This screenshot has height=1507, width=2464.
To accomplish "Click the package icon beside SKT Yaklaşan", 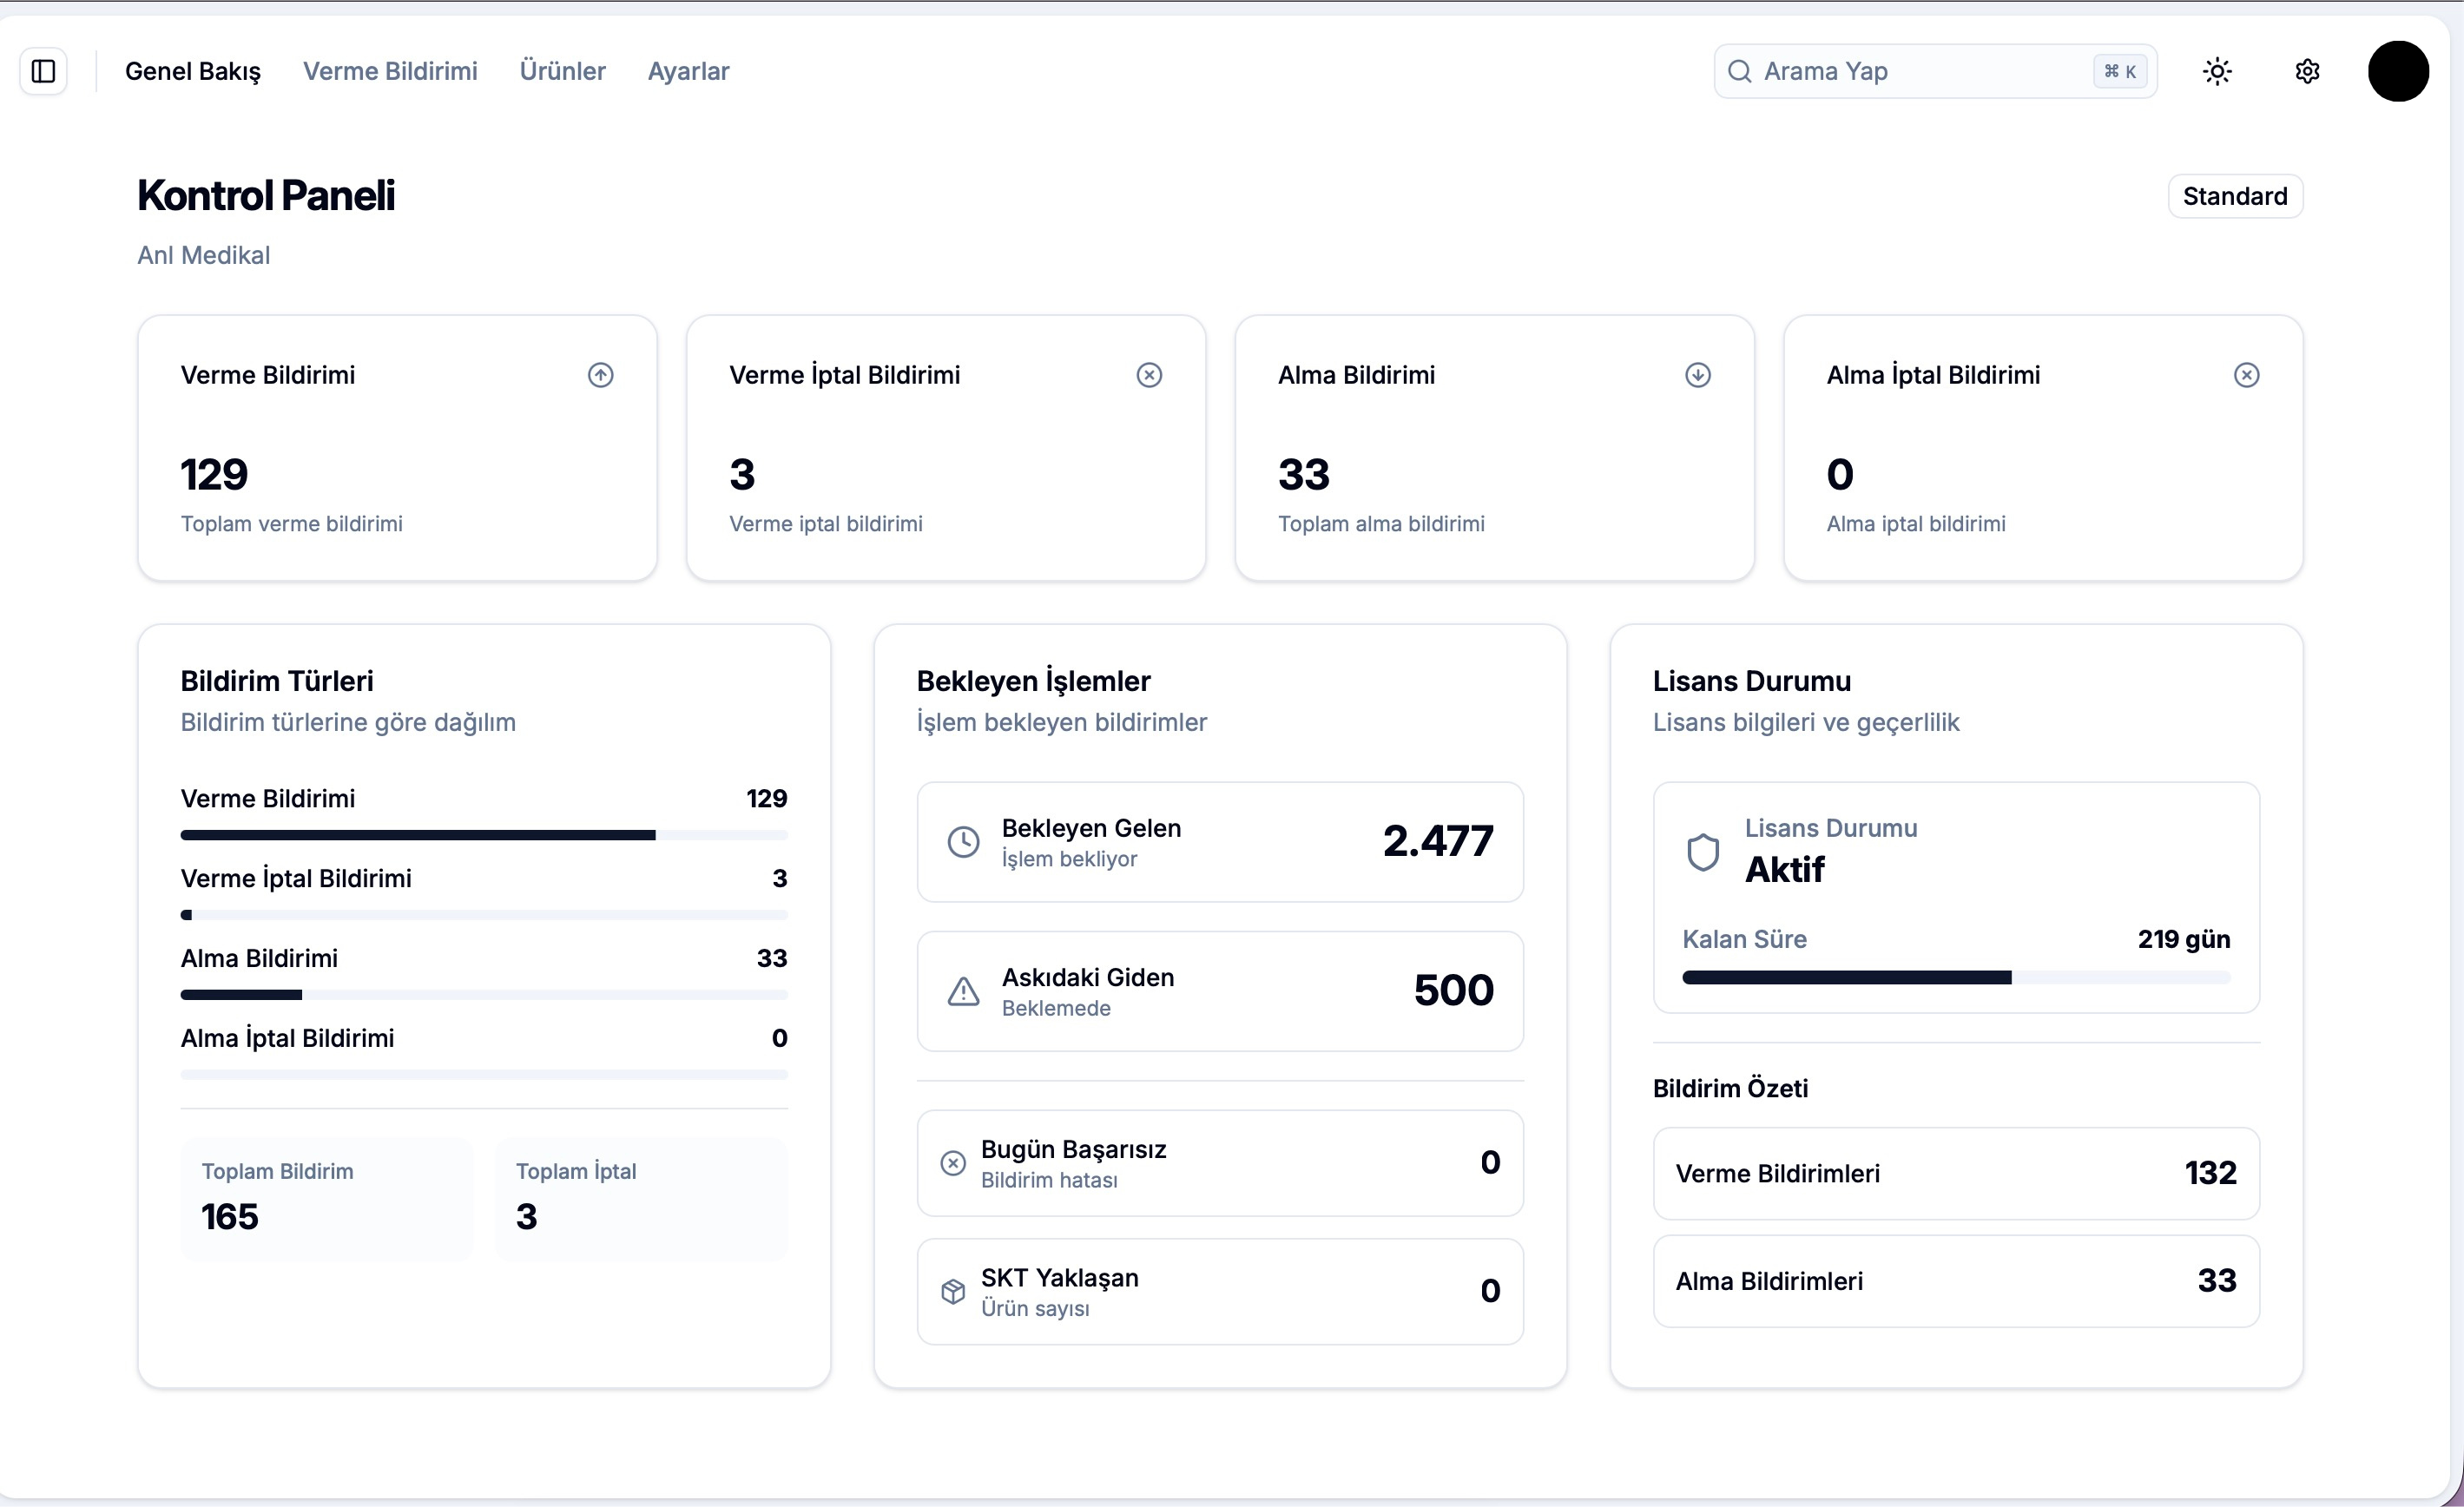I will point(953,1291).
